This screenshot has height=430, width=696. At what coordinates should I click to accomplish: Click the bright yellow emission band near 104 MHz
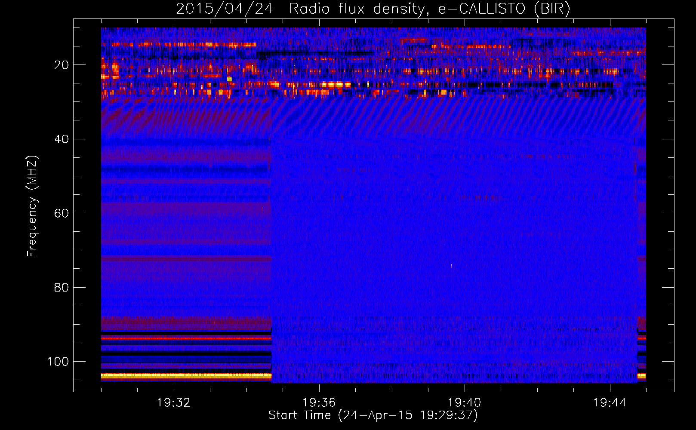[186, 376]
